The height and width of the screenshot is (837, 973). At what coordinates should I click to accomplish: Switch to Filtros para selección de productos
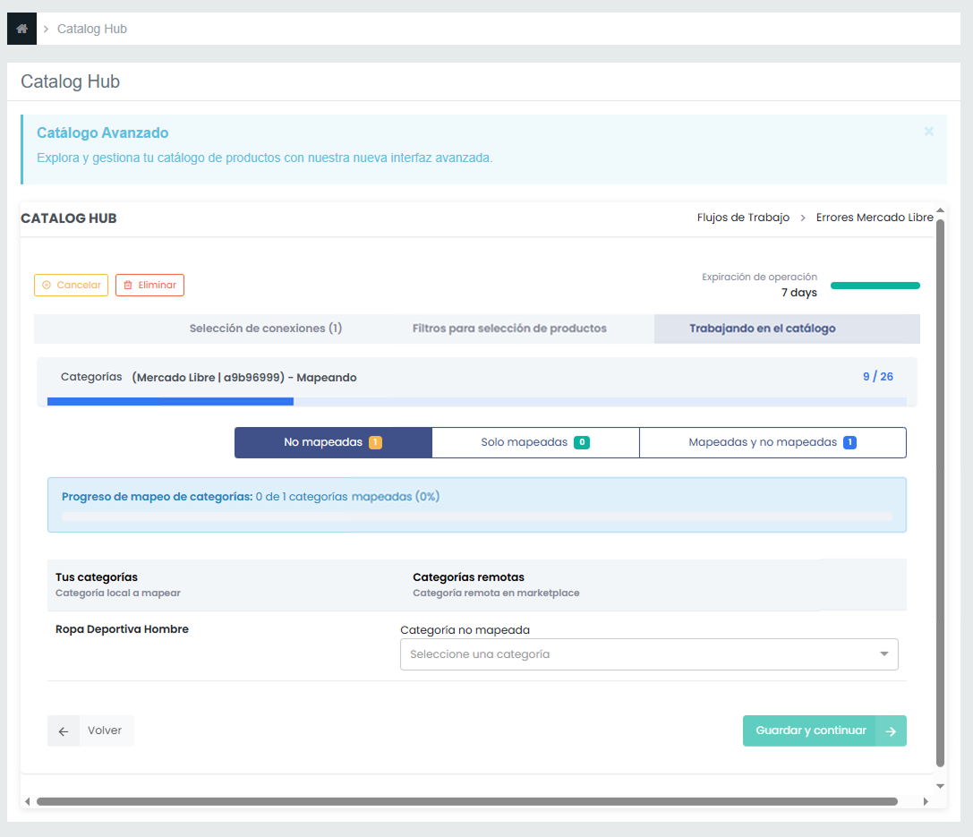[x=509, y=329]
